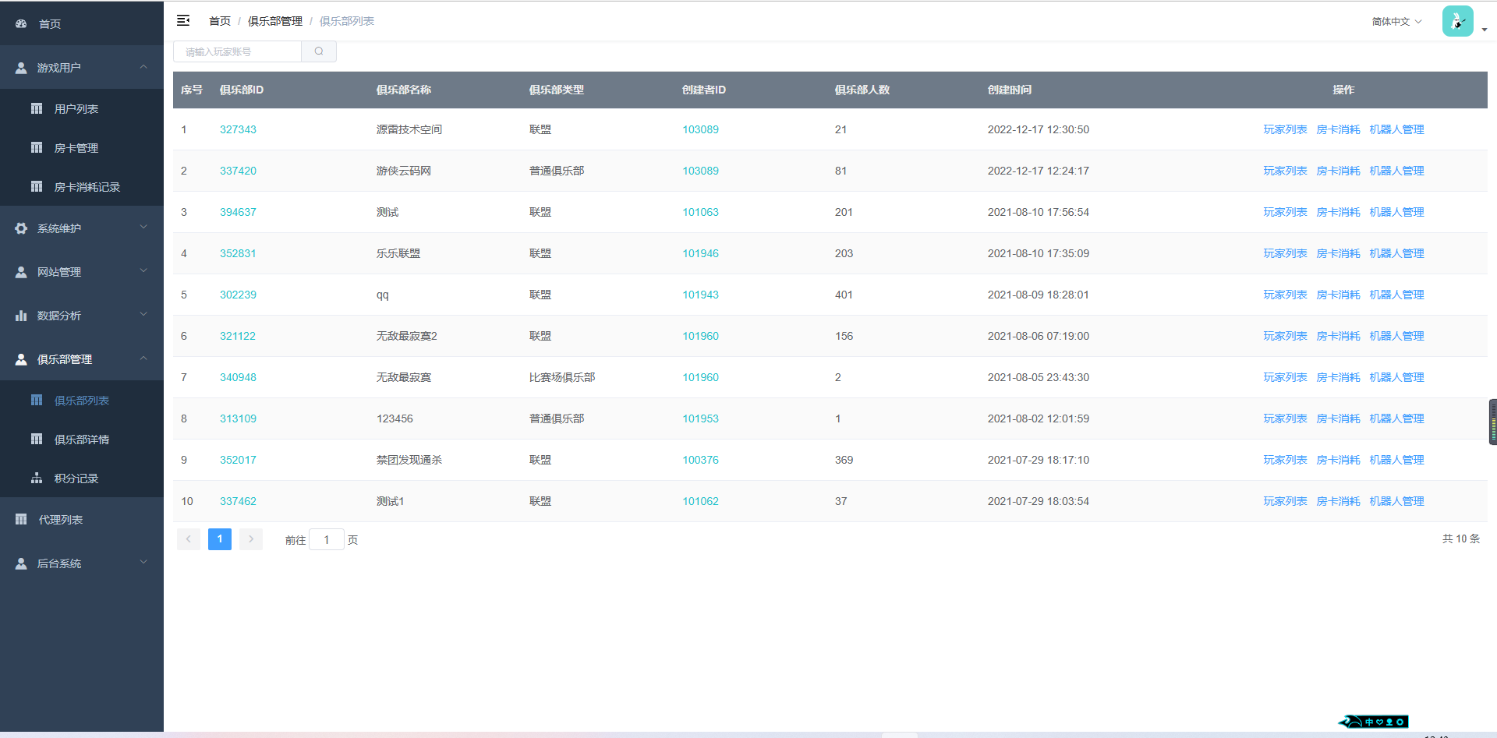This screenshot has width=1497, height=738.
Task: Click the 共 10 条 total label
Action: pyautogui.click(x=1460, y=538)
